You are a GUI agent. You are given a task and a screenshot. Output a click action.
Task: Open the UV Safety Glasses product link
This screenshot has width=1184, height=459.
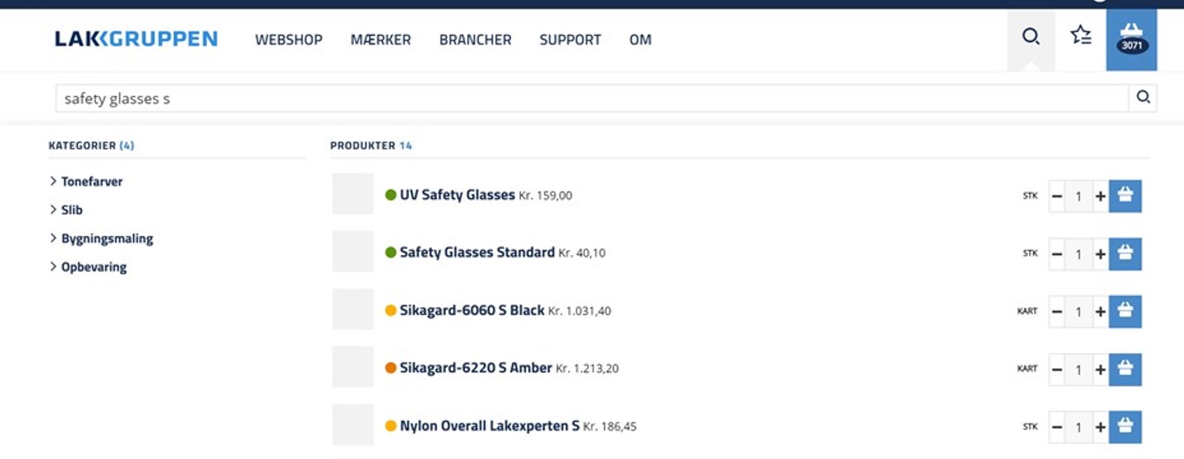click(457, 195)
